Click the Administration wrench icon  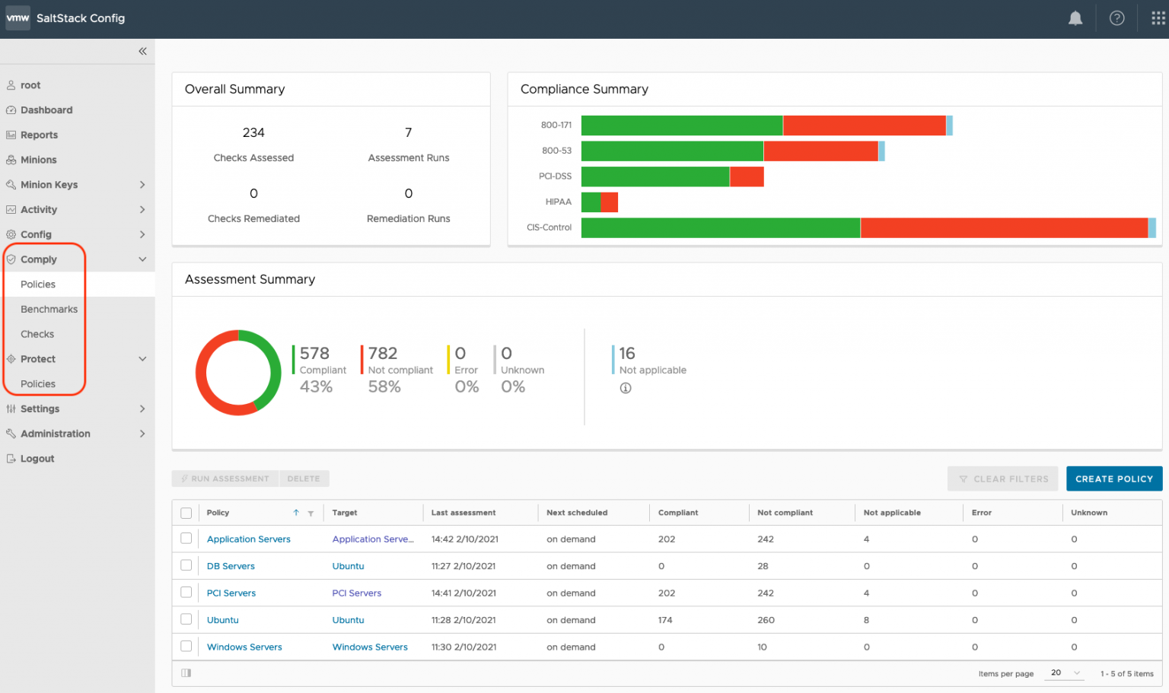tap(11, 434)
